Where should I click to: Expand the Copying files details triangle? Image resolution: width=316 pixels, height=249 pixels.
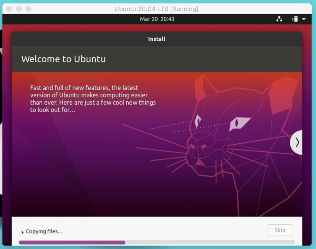pyautogui.click(x=22, y=232)
